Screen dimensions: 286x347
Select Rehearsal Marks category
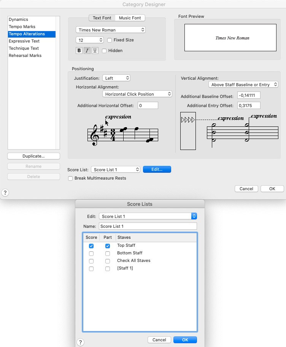coord(25,55)
